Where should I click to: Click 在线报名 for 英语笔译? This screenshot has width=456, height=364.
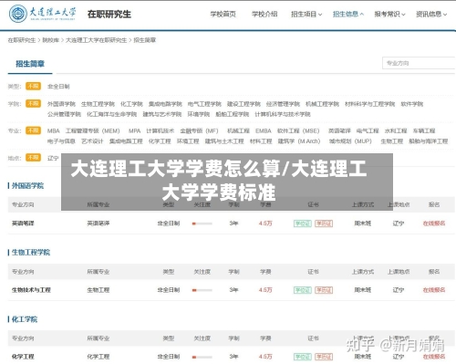click(434, 224)
